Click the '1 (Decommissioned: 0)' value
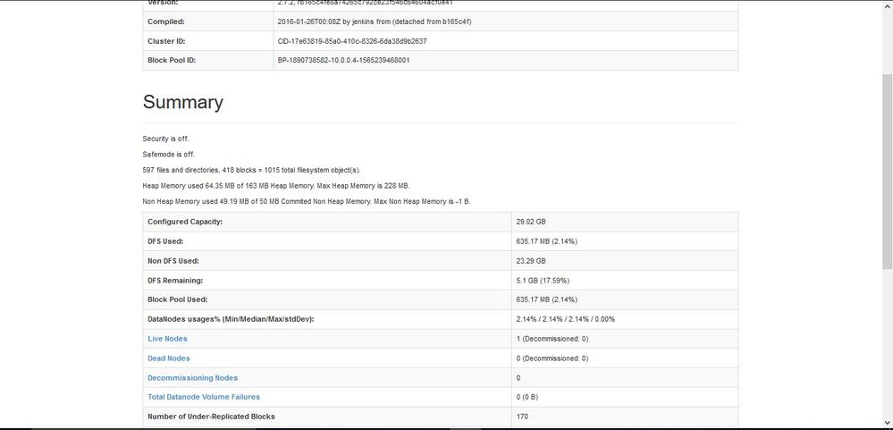This screenshot has width=893, height=430. click(552, 339)
